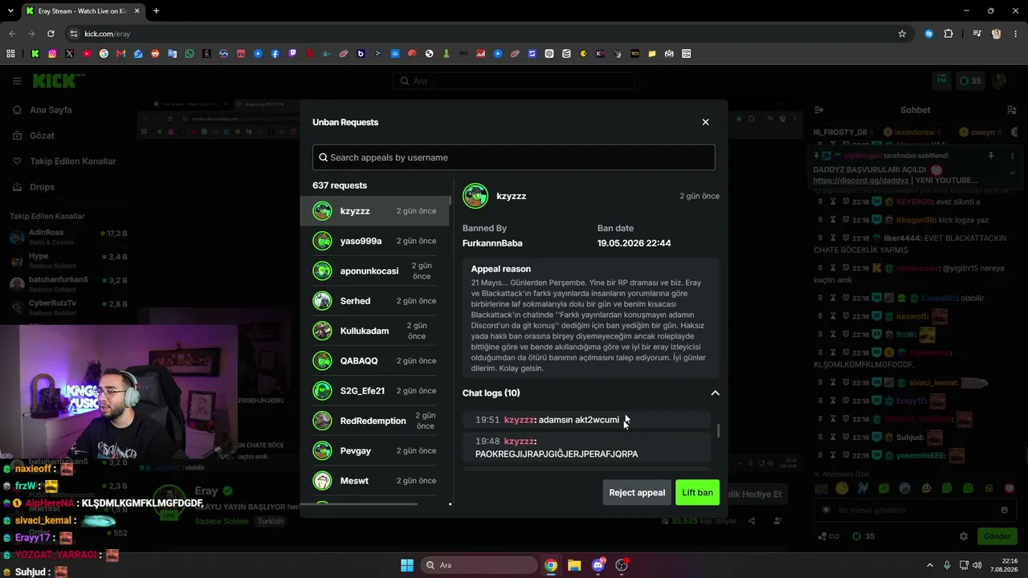
Task: Click the Gönder send button
Action: (x=997, y=536)
